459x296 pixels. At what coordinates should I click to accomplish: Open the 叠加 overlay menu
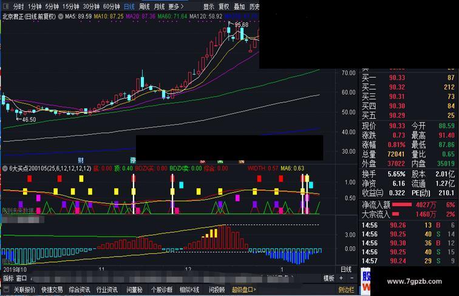239,6
